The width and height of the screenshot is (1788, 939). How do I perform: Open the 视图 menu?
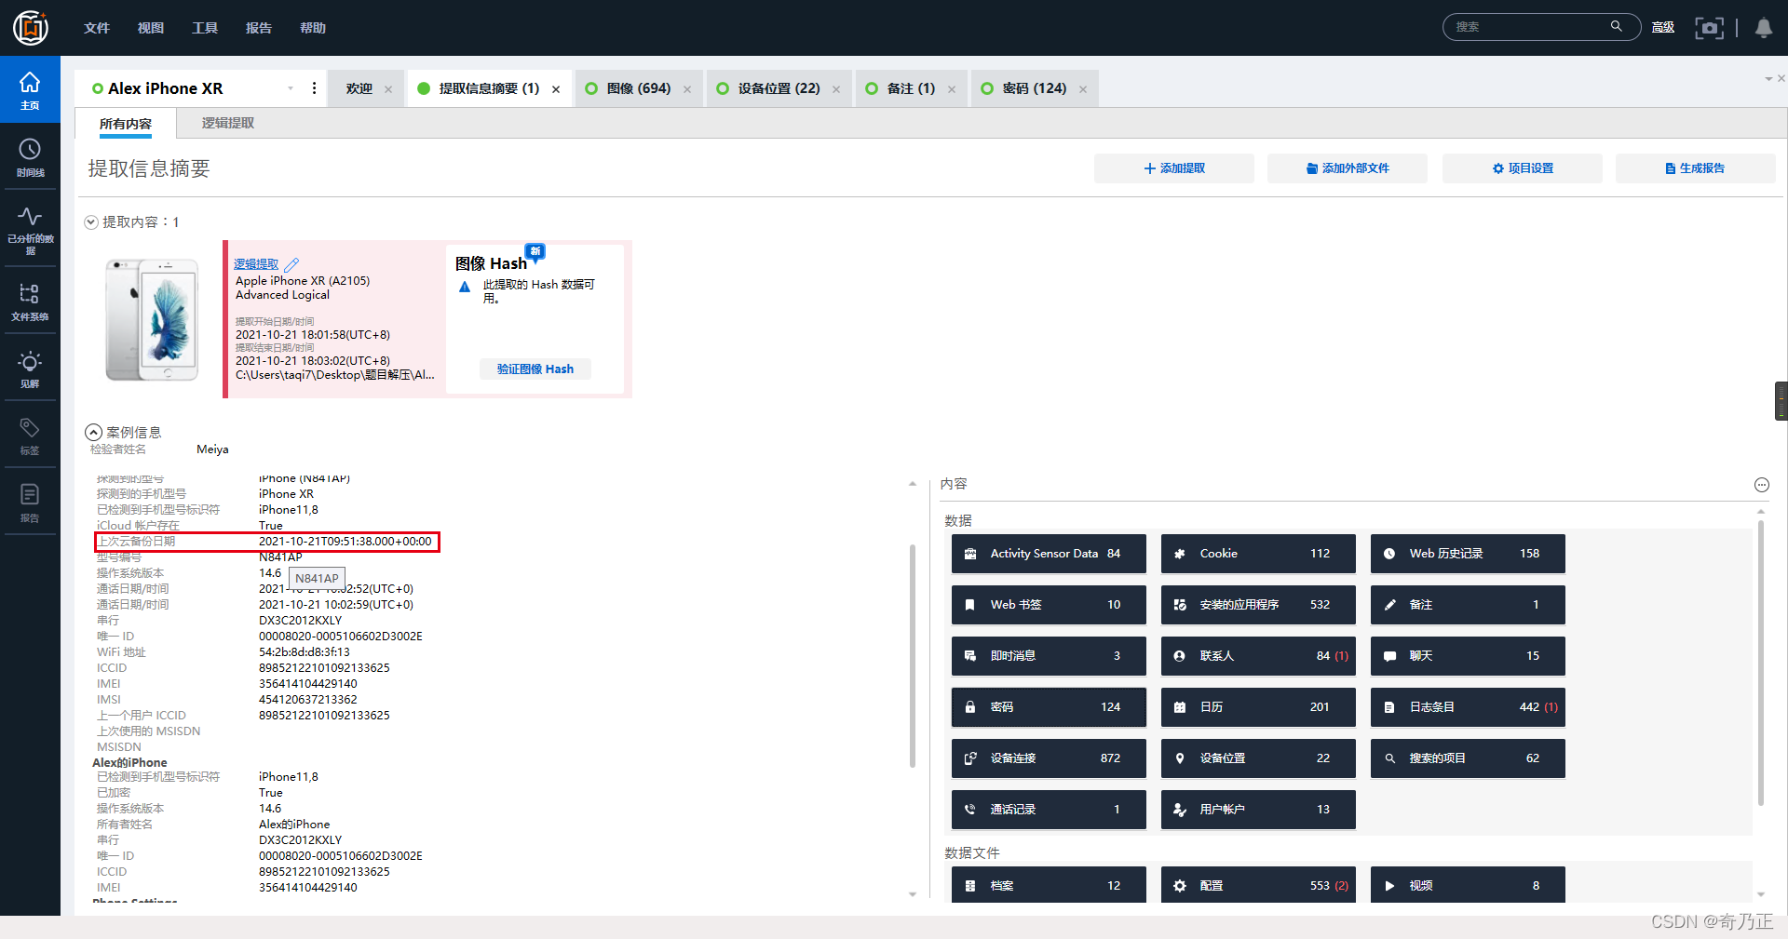pyautogui.click(x=151, y=28)
